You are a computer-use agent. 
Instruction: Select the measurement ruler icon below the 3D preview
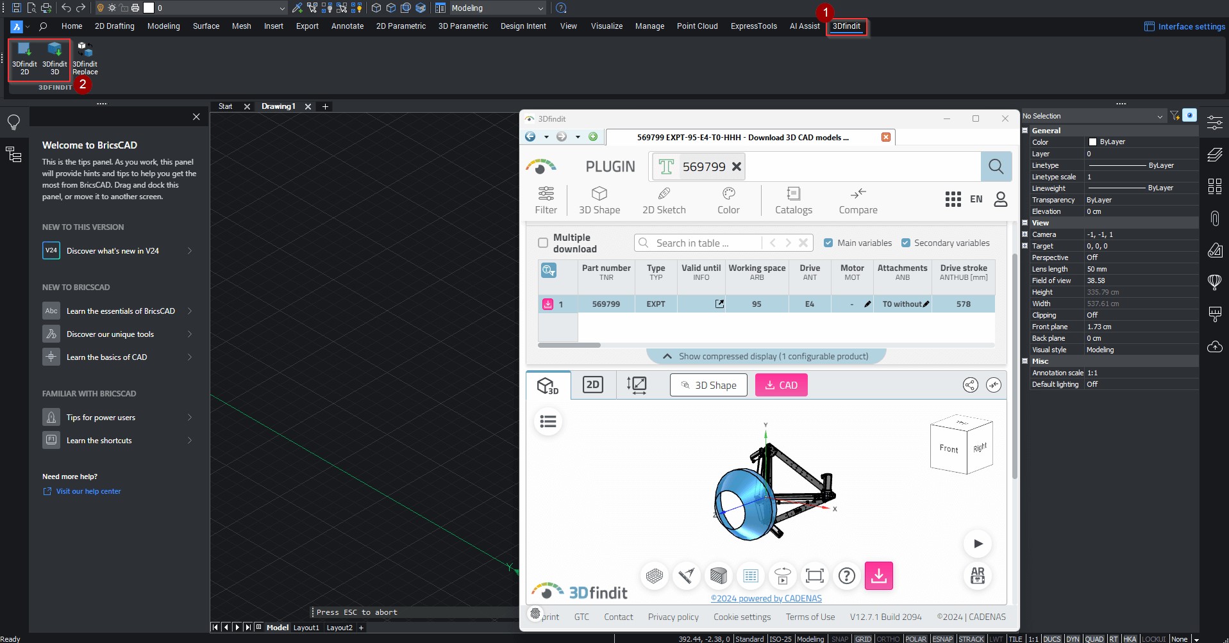[x=687, y=575]
